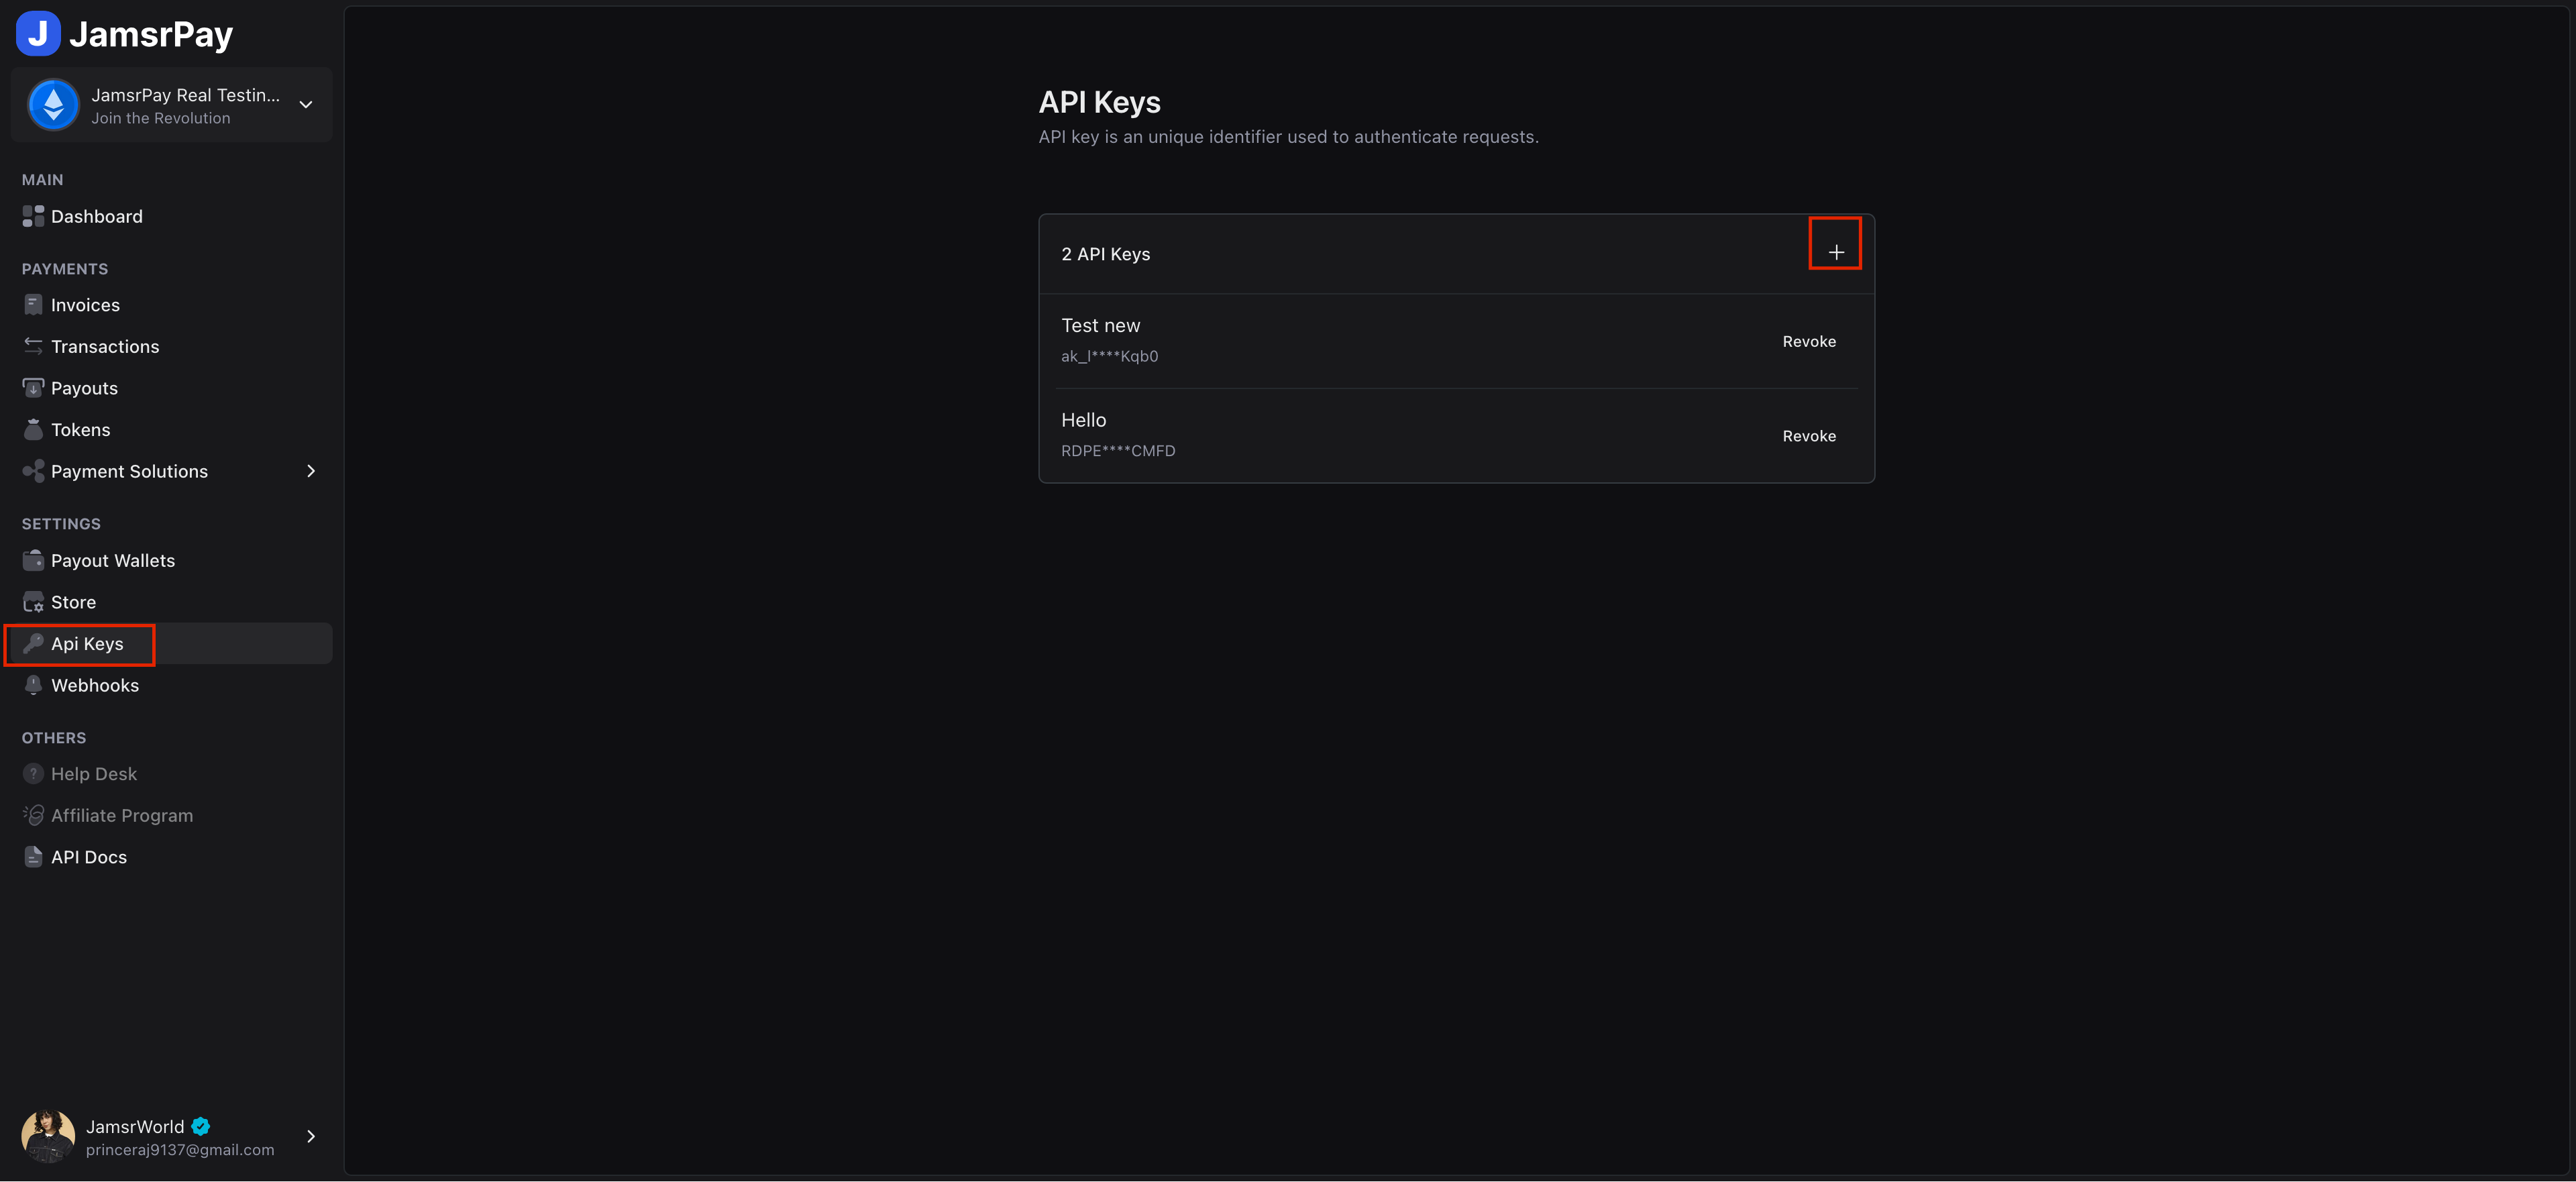Click the Ethereum store avatar icon
Viewport: 2576px width, 1182px height.
(x=54, y=105)
